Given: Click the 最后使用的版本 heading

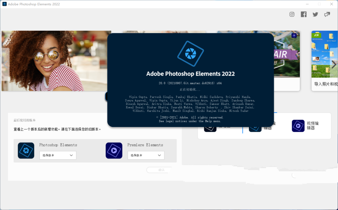Looking at the screenshot, I should 25,120.
